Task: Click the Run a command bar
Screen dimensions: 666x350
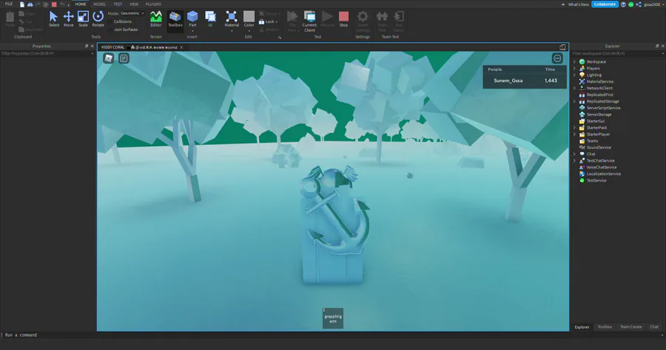Action: point(332,334)
